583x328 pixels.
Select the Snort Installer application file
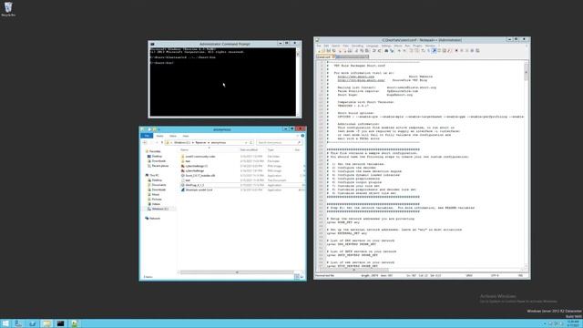(200, 176)
